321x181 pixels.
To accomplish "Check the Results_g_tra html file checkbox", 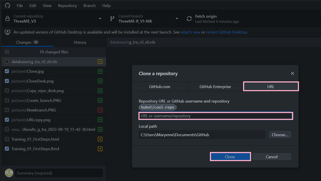I will (x=7, y=129).
